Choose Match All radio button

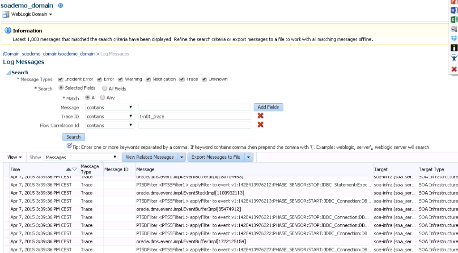tap(87, 97)
